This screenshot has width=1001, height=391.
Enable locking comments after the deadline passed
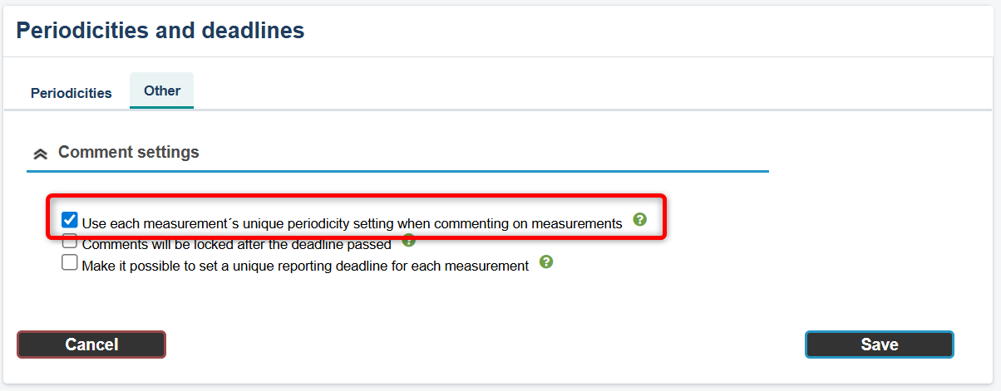click(70, 243)
